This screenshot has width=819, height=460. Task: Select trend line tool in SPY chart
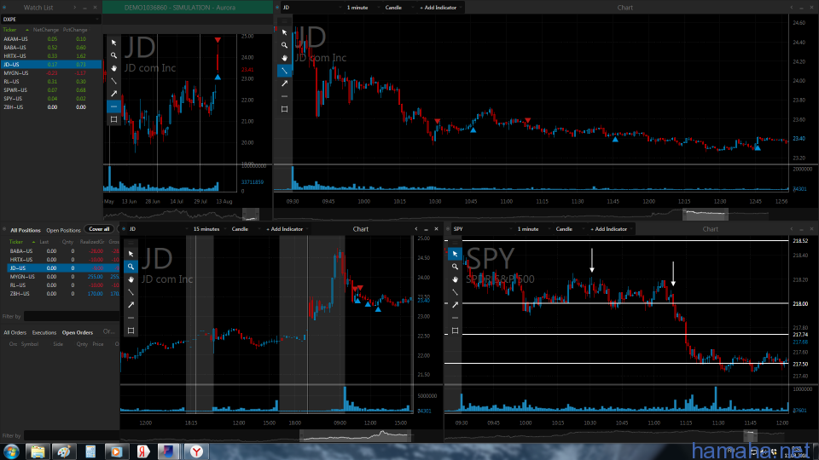point(455,292)
